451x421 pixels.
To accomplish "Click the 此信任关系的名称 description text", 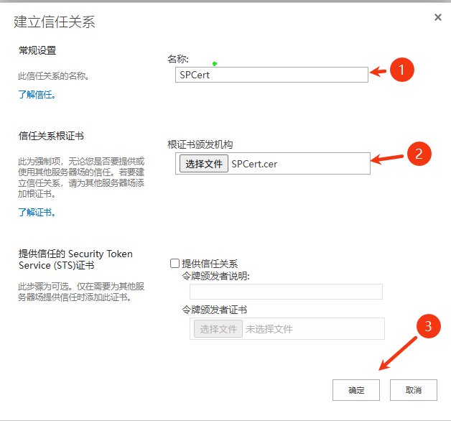I will tap(53, 76).
